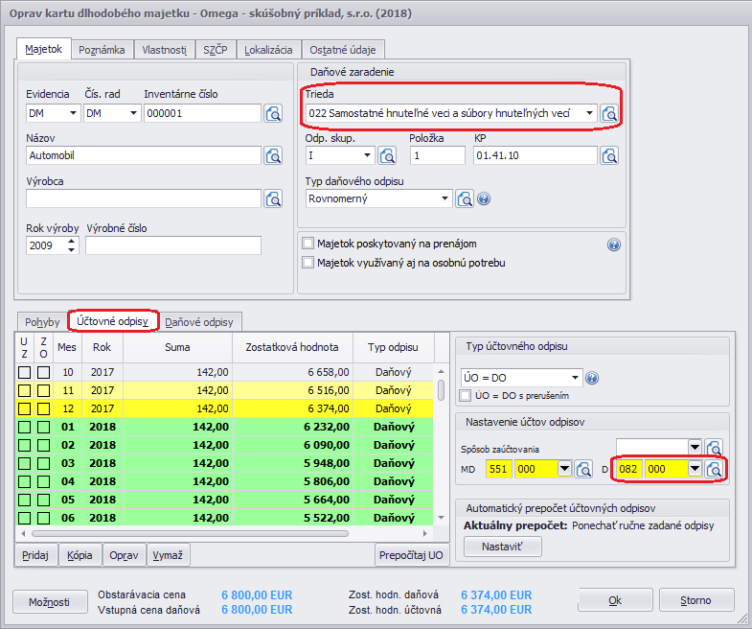The height and width of the screenshot is (629, 752).
Task: Click Kópia button
Action: 80,555
